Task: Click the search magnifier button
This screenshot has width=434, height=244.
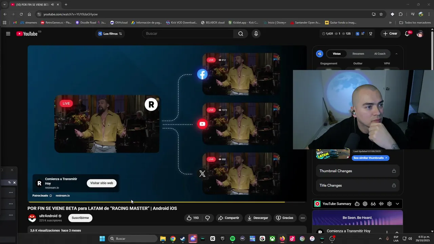Action: pyautogui.click(x=241, y=34)
